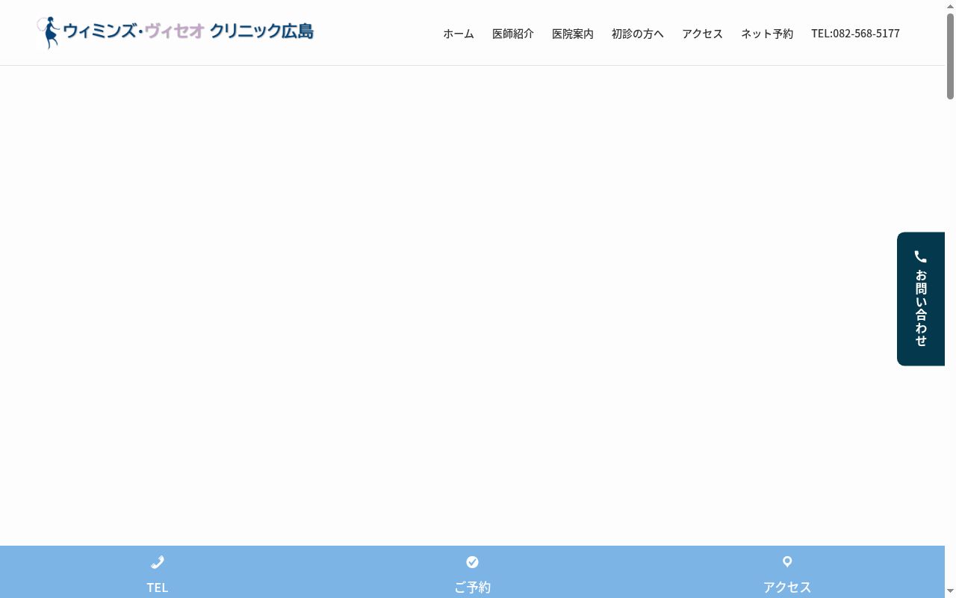Click the map pin icon in the bottom bar
956x598 pixels.
coord(787,561)
